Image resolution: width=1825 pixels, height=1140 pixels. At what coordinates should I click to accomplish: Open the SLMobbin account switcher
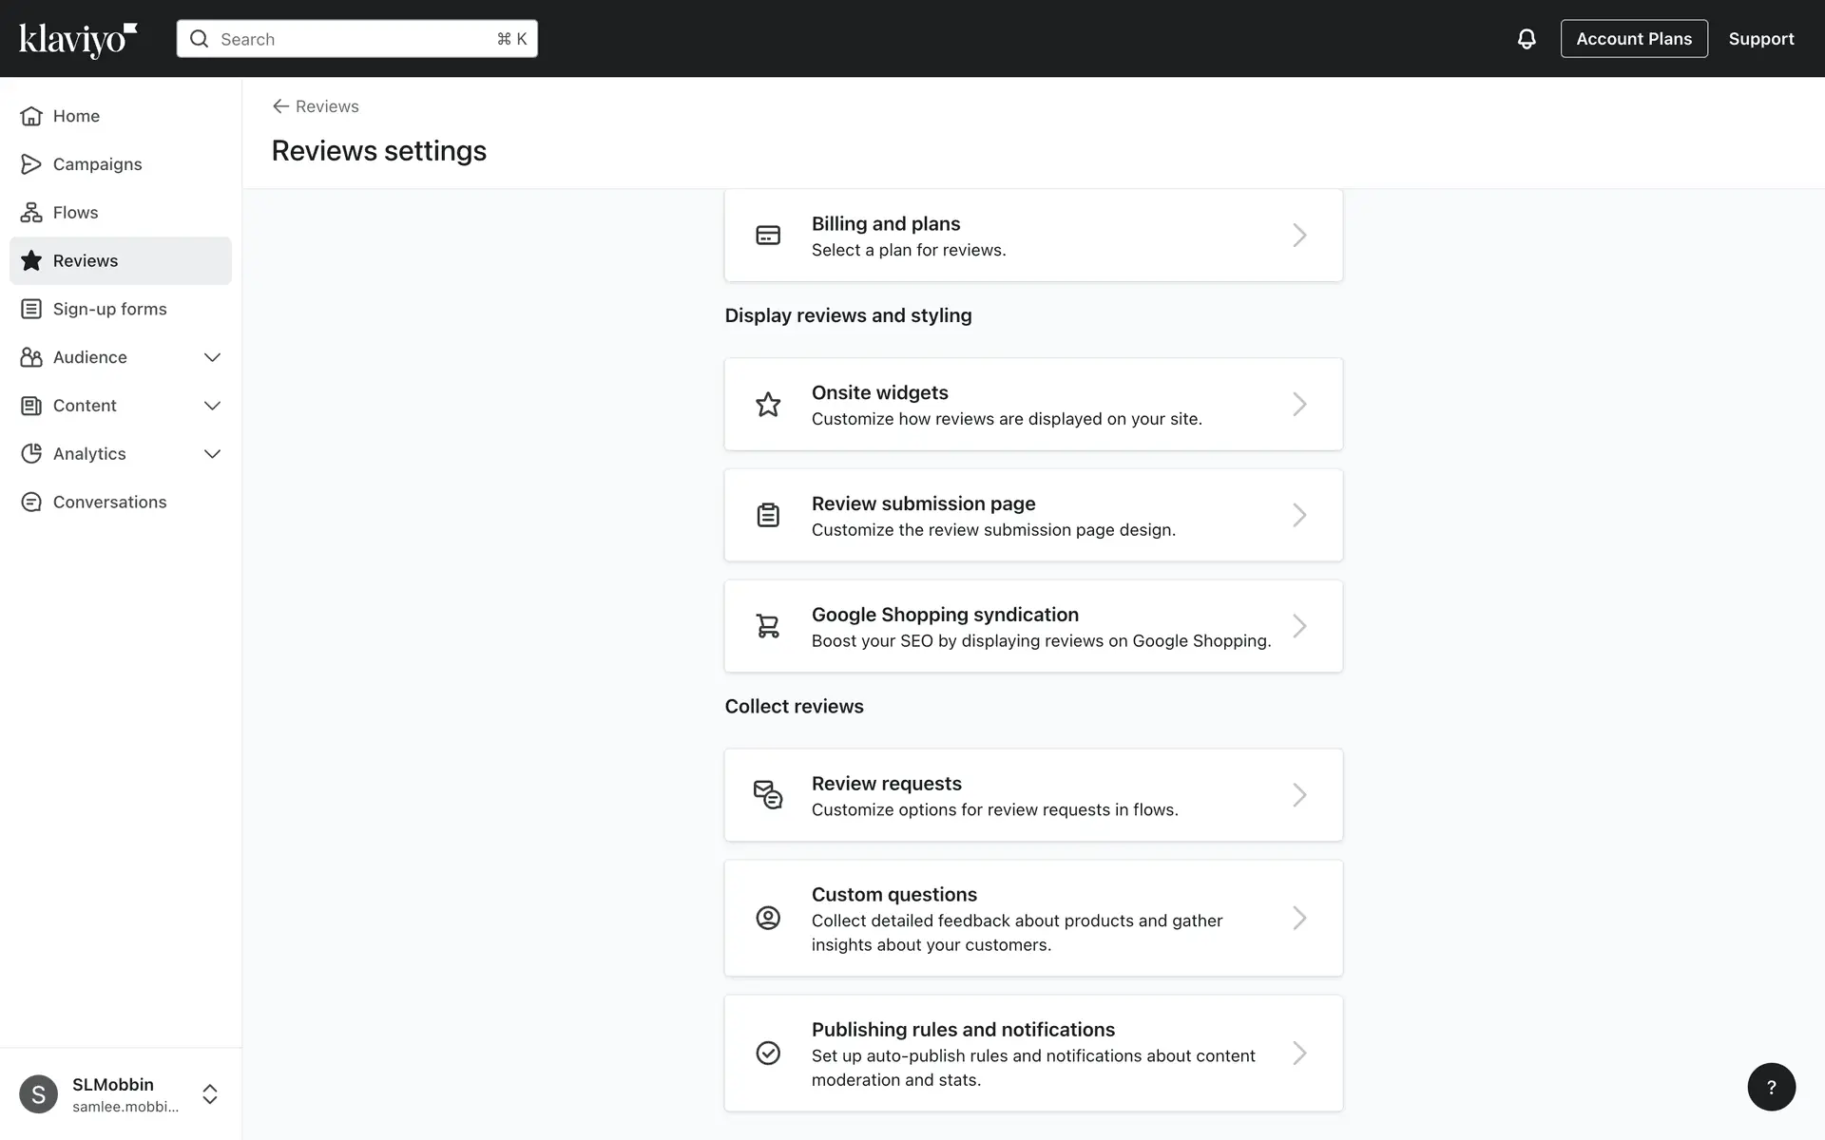210,1094
